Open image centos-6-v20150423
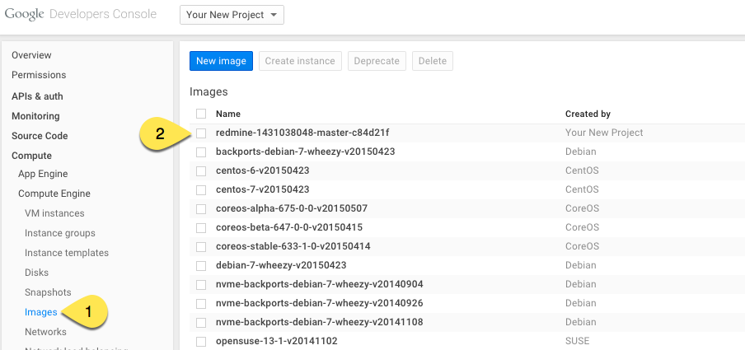Viewport: 745px width, 350px height. (262, 170)
